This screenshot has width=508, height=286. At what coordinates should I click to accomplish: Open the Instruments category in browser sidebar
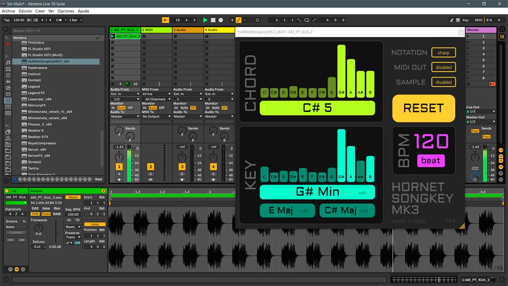pos(8,75)
